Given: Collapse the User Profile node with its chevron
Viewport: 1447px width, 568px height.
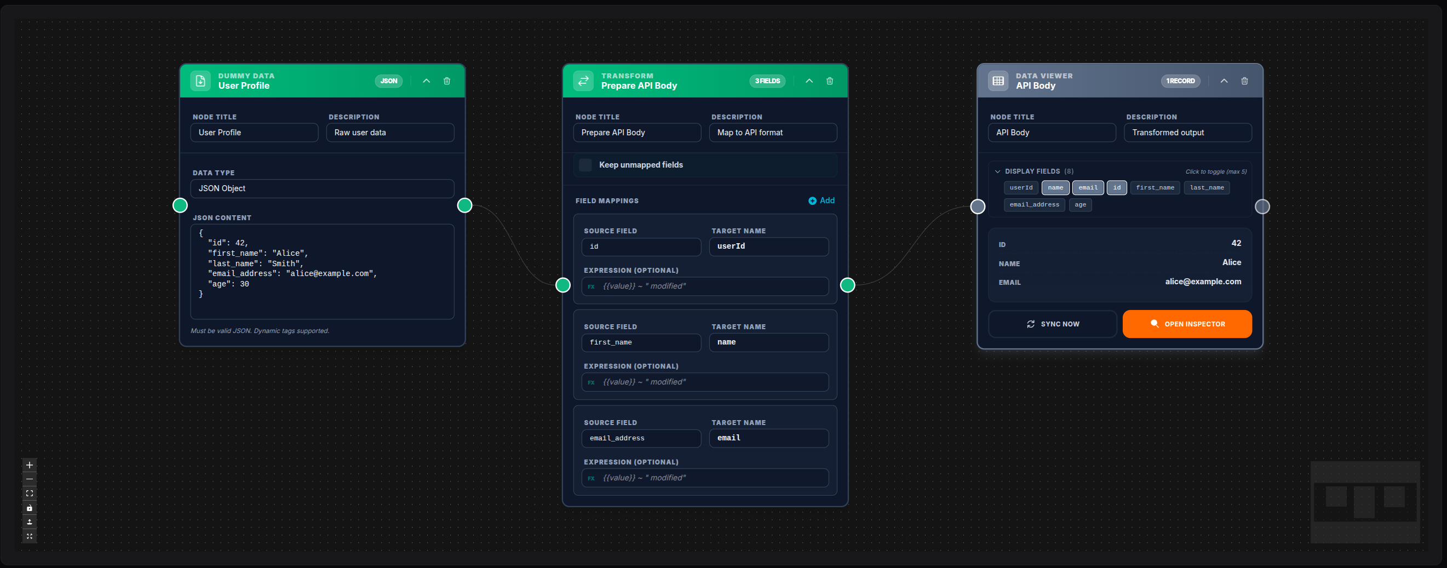Looking at the screenshot, I should pos(426,81).
